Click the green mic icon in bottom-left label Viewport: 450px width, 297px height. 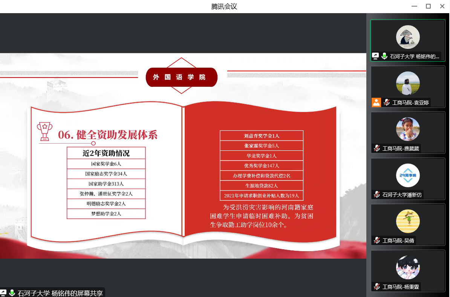[12, 292]
